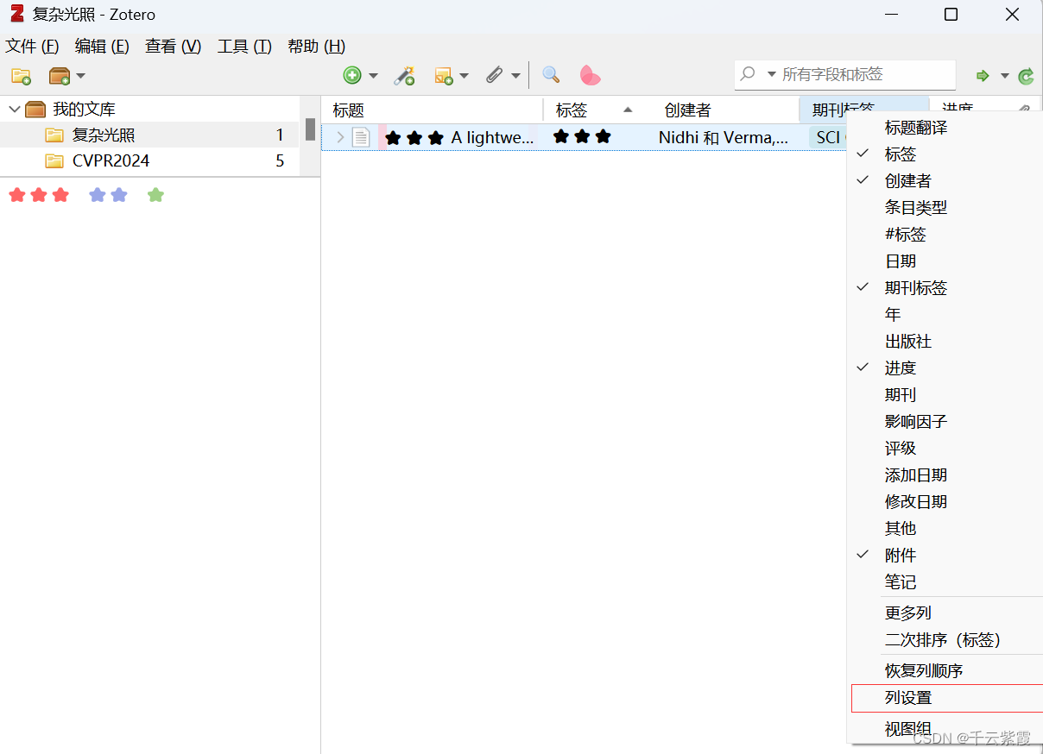Click the new note icon
Image resolution: width=1043 pixels, height=754 pixels.
click(444, 76)
